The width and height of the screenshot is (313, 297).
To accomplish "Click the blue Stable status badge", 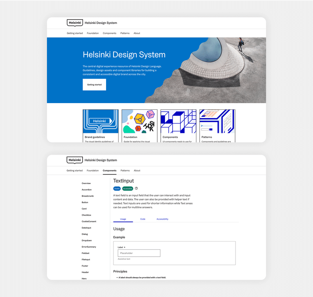I will [x=117, y=189].
